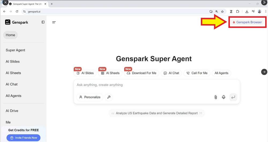
Task: Click the microphone voice input icon
Action: pyautogui.click(x=224, y=97)
